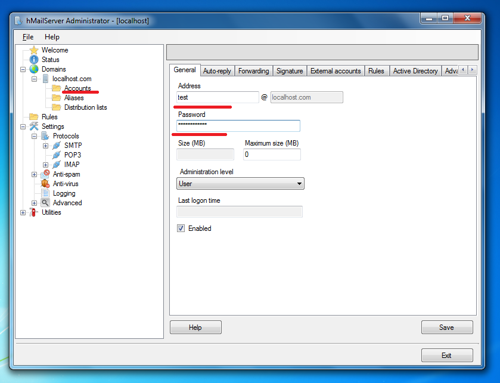Open the File menu
Screen dimensions: 500x383
[28, 37]
